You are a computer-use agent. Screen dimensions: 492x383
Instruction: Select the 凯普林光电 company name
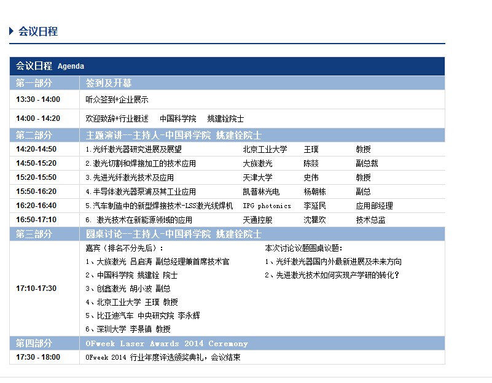pyautogui.click(x=261, y=191)
